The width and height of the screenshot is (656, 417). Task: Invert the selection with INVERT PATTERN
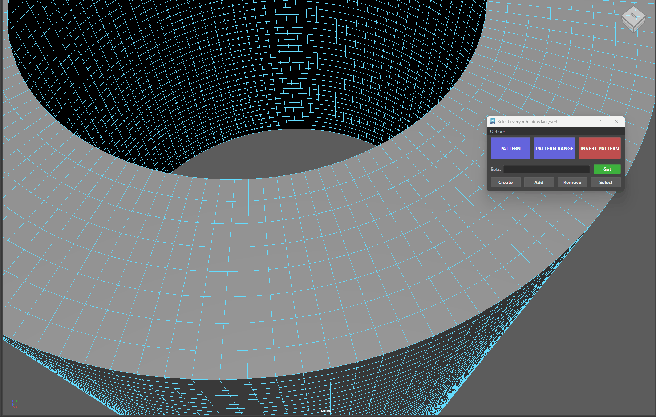599,148
